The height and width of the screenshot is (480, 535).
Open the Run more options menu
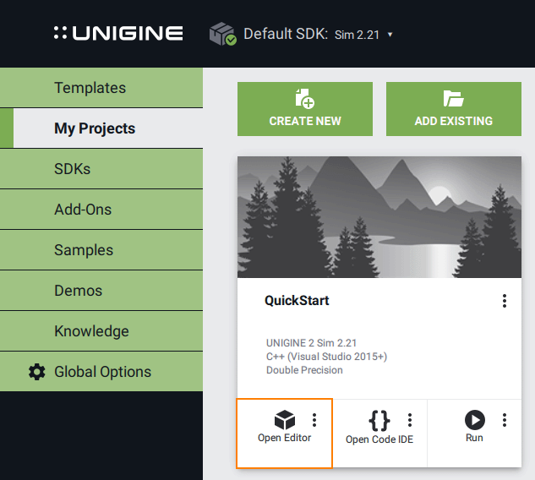pyautogui.click(x=505, y=420)
